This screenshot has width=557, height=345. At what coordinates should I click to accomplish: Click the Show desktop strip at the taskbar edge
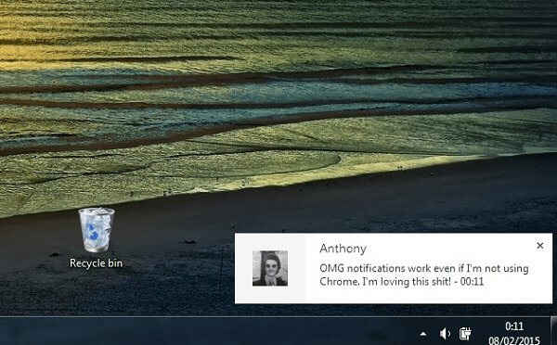click(x=553, y=331)
